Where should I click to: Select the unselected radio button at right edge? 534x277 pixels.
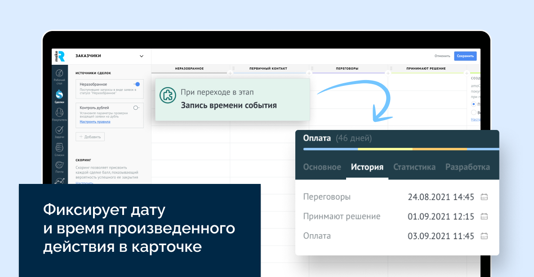pos(473,112)
